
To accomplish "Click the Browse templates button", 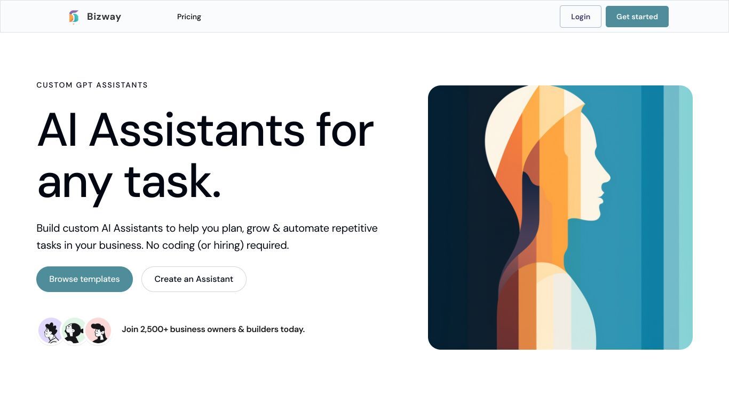I will point(84,279).
